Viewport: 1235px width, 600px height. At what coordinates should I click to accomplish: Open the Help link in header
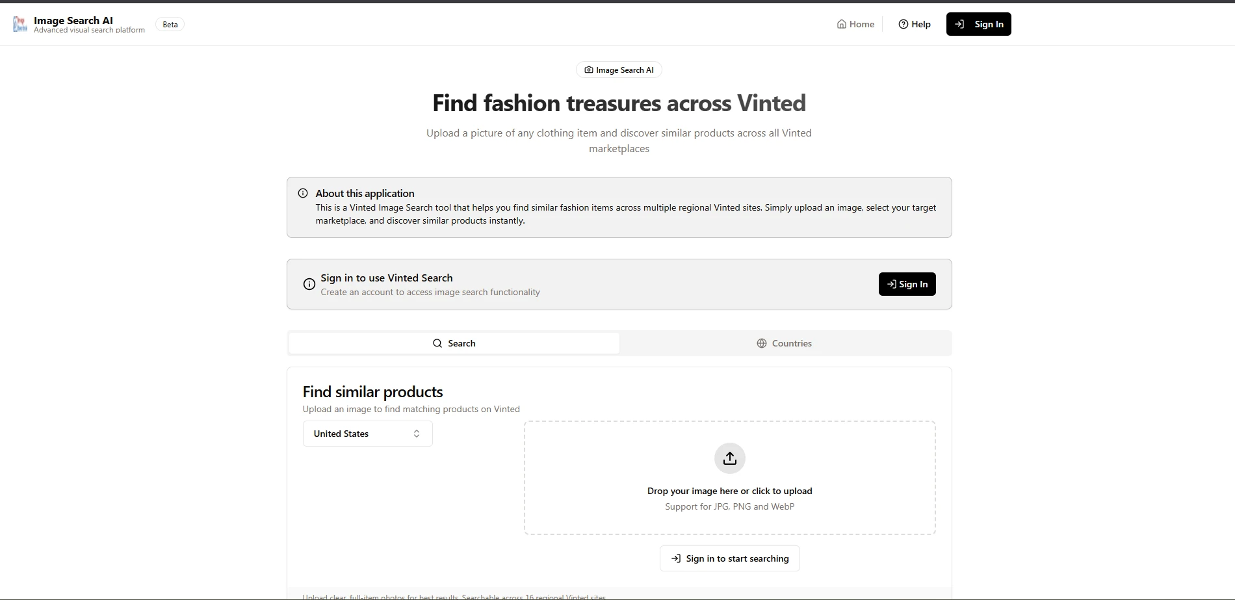coord(915,25)
